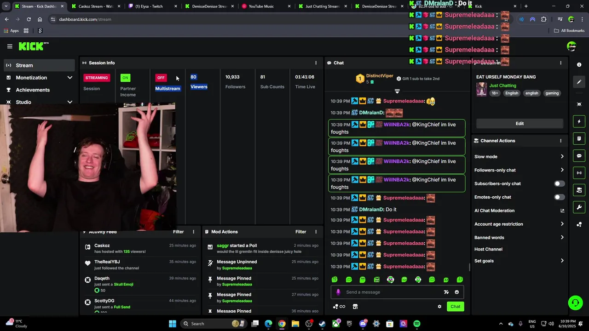Click the pencil edit icon in right sidebar
The height and width of the screenshot is (331, 589).
579,82
